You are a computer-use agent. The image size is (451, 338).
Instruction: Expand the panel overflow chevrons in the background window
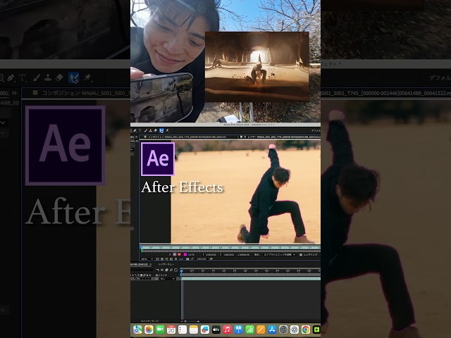click(14, 93)
